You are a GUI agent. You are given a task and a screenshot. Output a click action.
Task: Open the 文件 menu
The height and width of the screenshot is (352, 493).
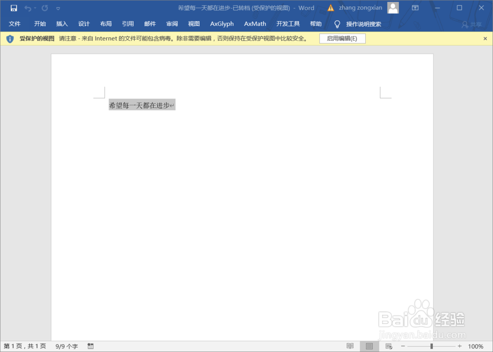tap(14, 24)
